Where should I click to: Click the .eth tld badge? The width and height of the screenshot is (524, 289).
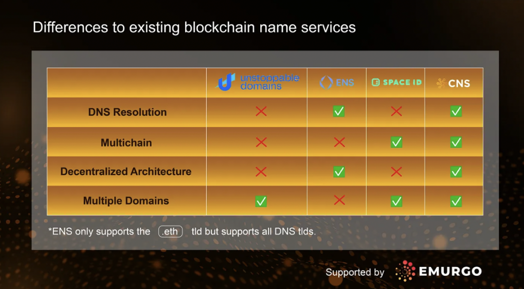coord(171,232)
